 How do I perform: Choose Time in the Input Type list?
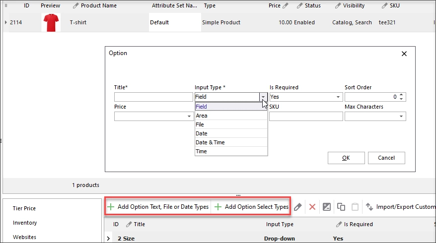tap(231, 151)
